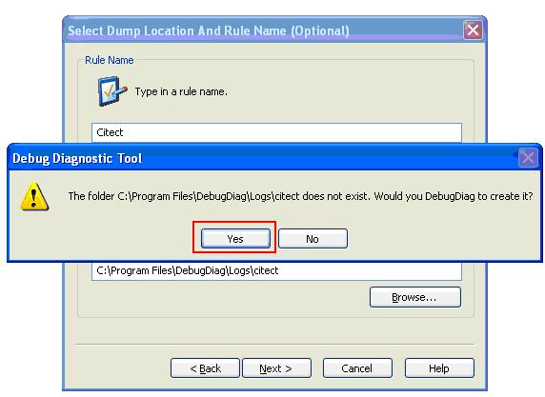Click the Rule Name group label
The image size is (545, 397).
(x=110, y=60)
